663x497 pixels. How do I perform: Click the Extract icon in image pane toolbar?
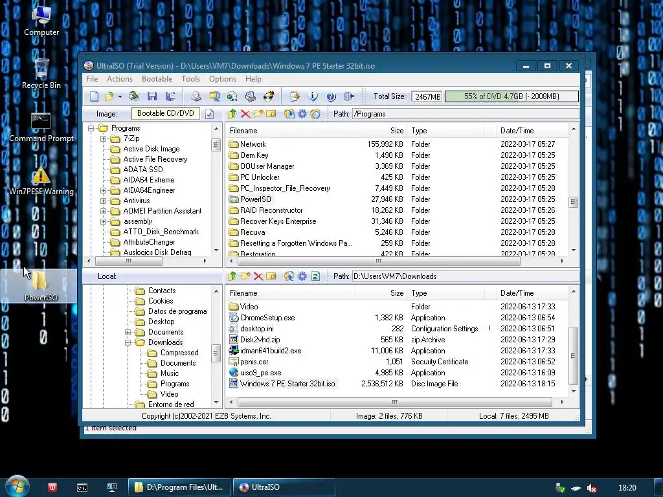pyautogui.click(x=289, y=114)
